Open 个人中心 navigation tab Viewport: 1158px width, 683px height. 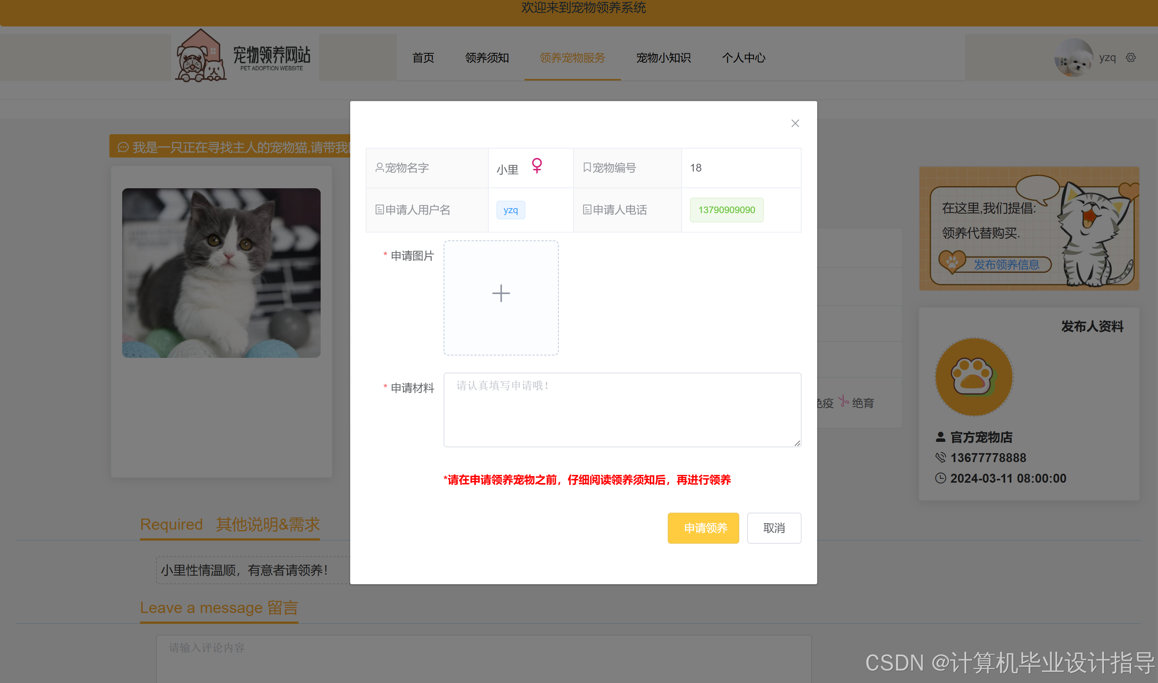click(x=743, y=58)
